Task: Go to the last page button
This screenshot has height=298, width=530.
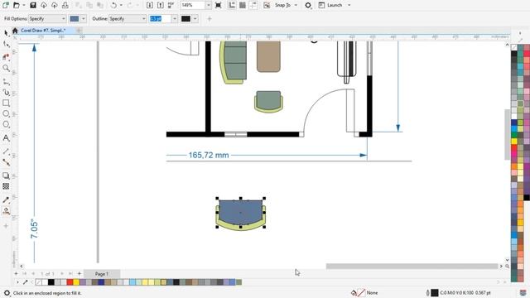Action: pyautogui.click(x=70, y=274)
